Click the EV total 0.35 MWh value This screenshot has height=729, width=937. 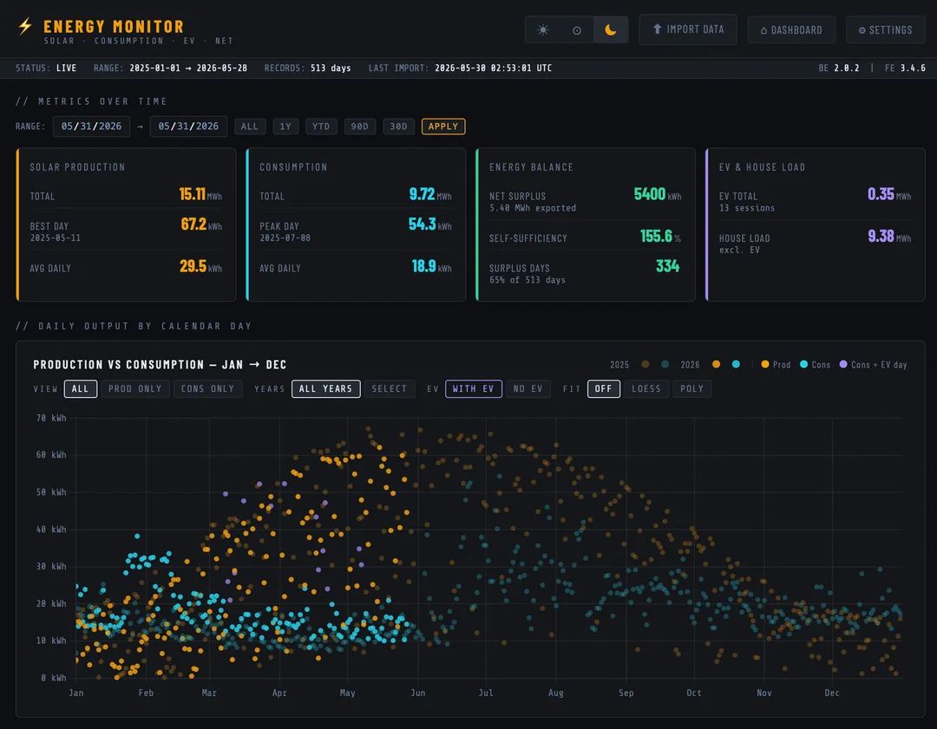point(889,195)
